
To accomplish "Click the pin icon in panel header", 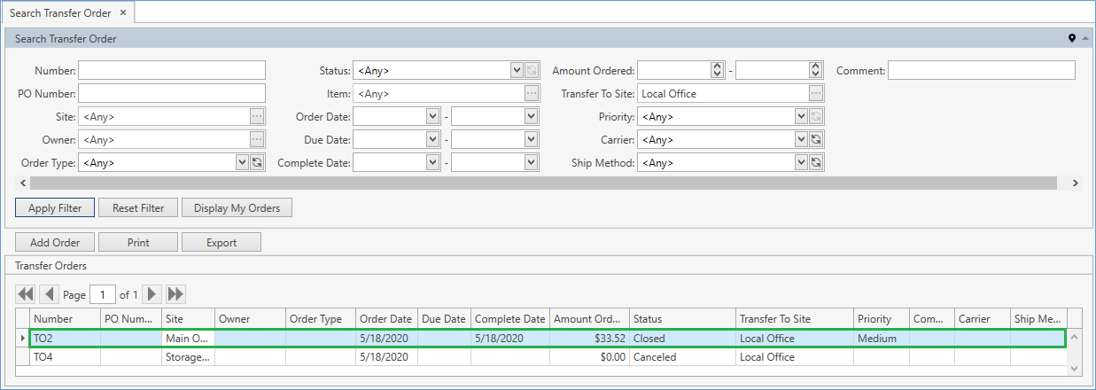I will 1072,39.
